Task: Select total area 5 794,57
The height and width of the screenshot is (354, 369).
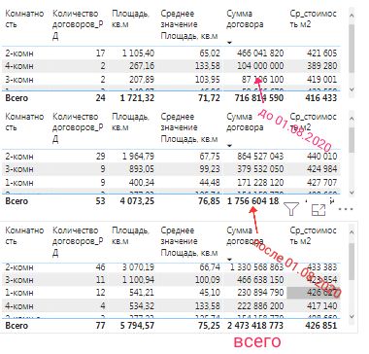Action: tap(138, 326)
